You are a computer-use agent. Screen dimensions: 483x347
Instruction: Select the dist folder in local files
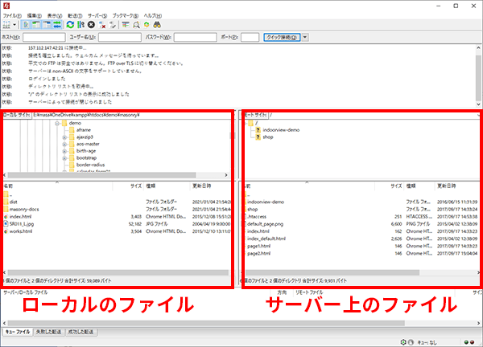pos(13,202)
